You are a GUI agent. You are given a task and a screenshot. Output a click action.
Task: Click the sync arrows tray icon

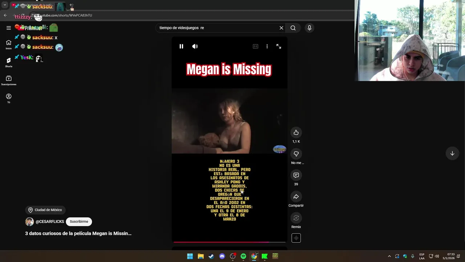coord(397,256)
